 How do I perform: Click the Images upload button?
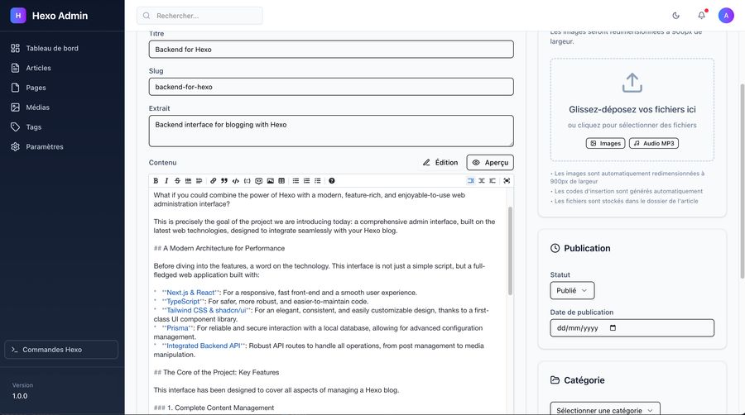pyautogui.click(x=605, y=143)
